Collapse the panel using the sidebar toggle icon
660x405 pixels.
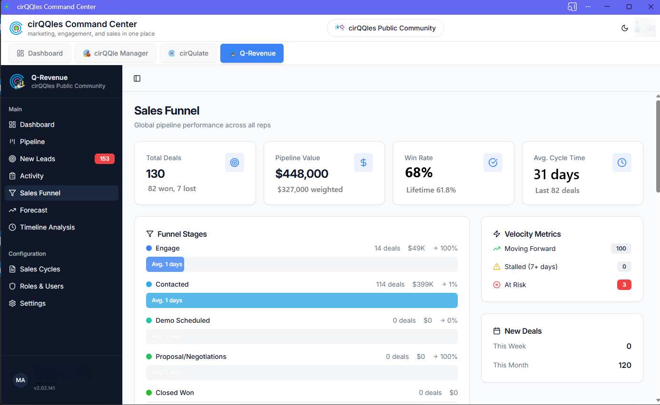pyautogui.click(x=137, y=78)
